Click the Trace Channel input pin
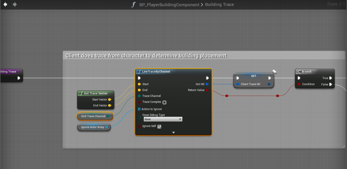Viewport: 347px width, 169px height. [139, 96]
